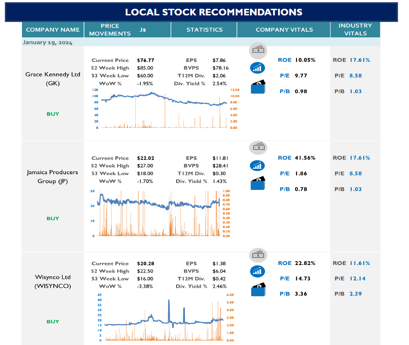Click the $22.50 52 week high value
This screenshot has height=345, width=409.
(145, 271)
